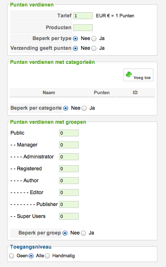Click the Voeg toe button
The width and height of the screenshot is (166, 267).
pyautogui.click(x=138, y=75)
